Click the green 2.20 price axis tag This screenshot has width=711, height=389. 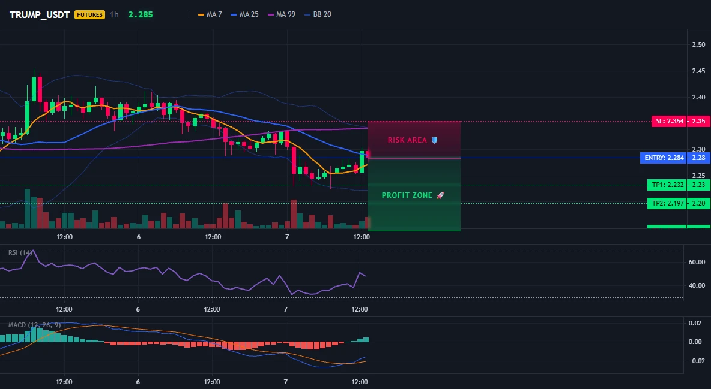pyautogui.click(x=698, y=203)
